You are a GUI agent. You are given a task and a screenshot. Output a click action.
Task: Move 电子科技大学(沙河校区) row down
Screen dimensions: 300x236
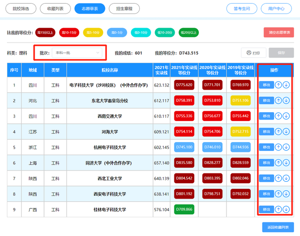(286, 85)
